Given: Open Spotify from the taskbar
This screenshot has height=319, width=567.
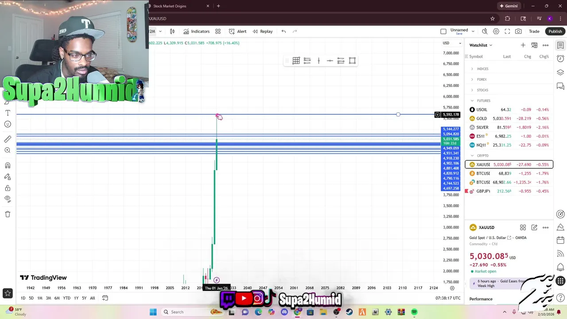Looking at the screenshot, I should tap(414, 312).
